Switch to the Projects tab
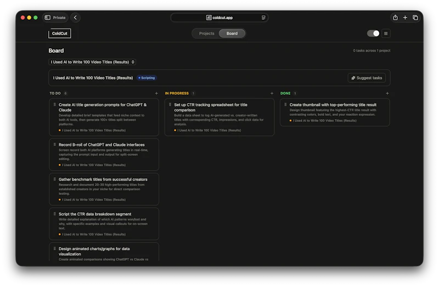This screenshot has width=439, height=287. click(207, 33)
